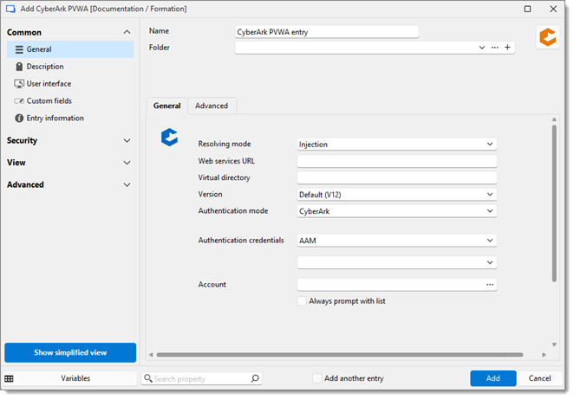This screenshot has width=574, height=399.
Task: Click the Description lock icon
Action: [x=19, y=67]
